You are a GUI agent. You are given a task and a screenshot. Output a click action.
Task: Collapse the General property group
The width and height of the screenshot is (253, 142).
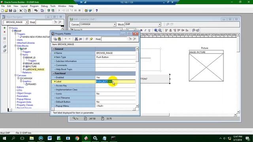[x=53, y=49]
